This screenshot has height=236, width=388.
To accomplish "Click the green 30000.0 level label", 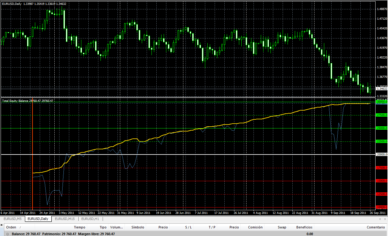I will click(381, 102).
